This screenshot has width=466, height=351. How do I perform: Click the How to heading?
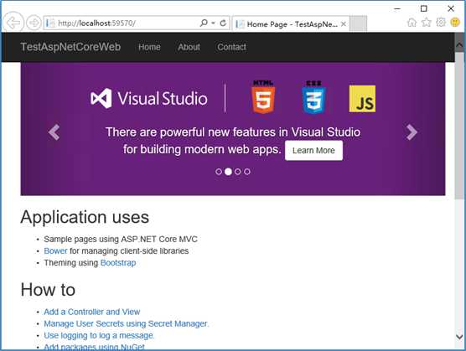pyautogui.click(x=48, y=290)
